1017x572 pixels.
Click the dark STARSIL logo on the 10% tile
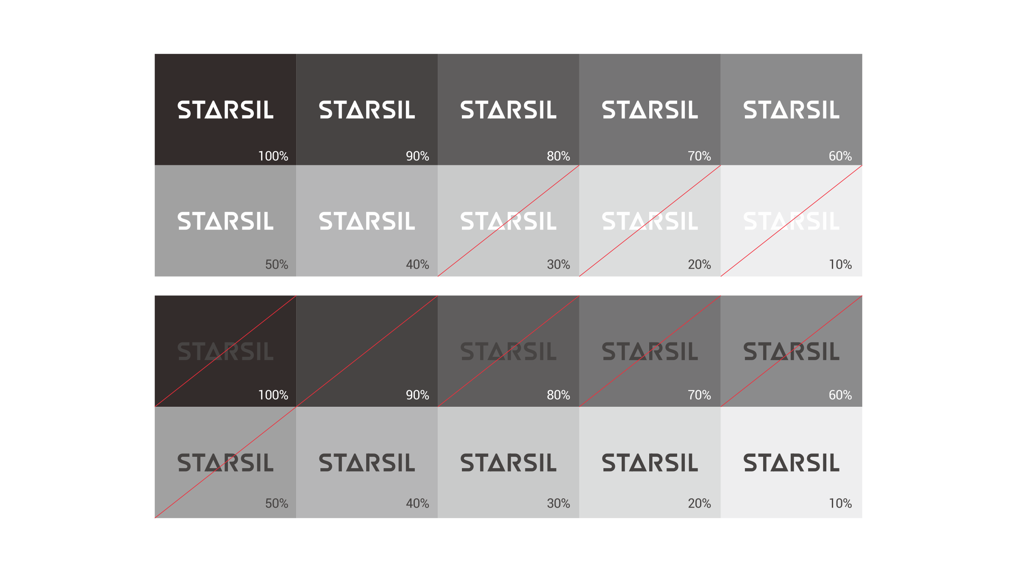coord(791,463)
